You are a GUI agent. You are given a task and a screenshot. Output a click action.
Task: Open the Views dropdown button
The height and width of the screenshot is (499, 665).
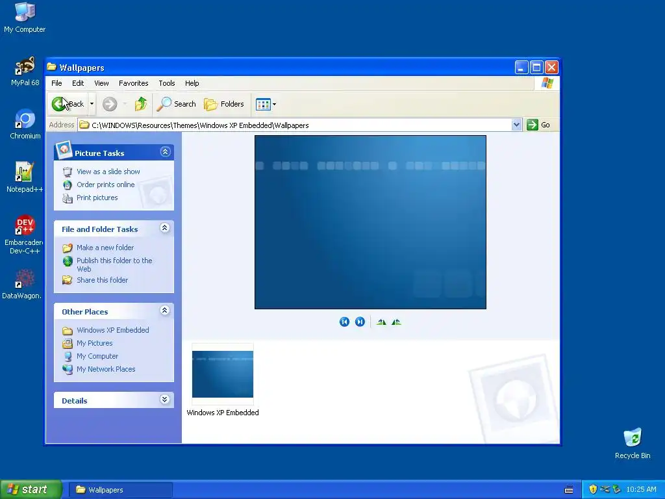[x=266, y=104]
